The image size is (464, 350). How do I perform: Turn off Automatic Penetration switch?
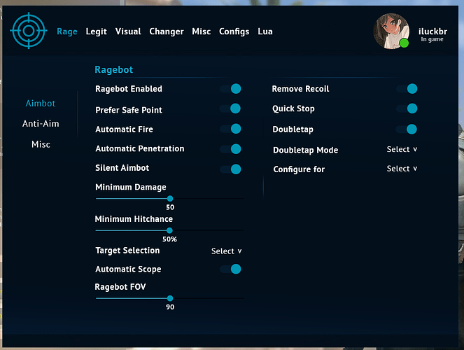coord(230,149)
